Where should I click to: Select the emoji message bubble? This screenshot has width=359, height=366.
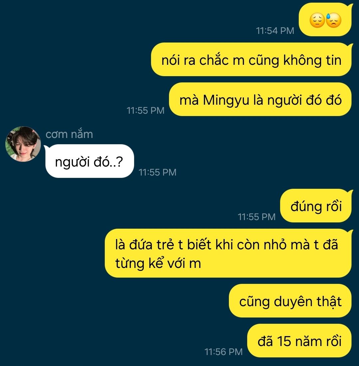coord(325,20)
